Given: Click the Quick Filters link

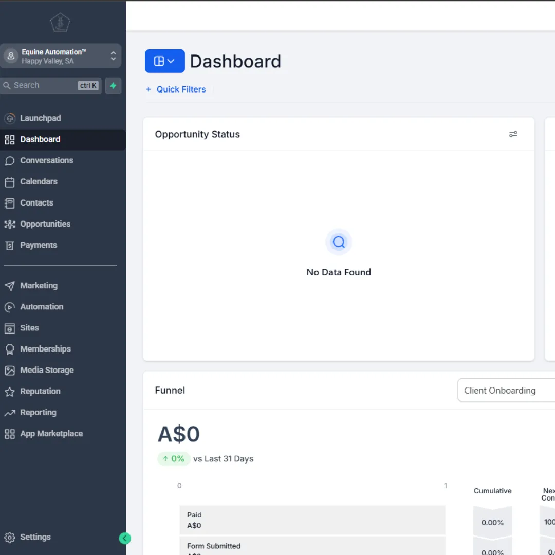Looking at the screenshot, I should tap(181, 89).
